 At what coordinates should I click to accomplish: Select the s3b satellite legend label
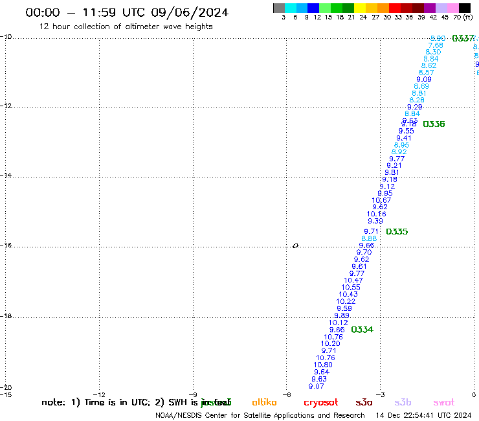tap(403, 402)
